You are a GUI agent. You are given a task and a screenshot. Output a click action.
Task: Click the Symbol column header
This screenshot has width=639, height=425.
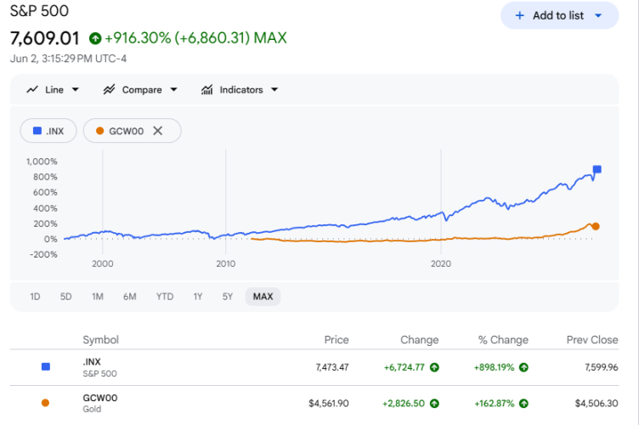100,340
